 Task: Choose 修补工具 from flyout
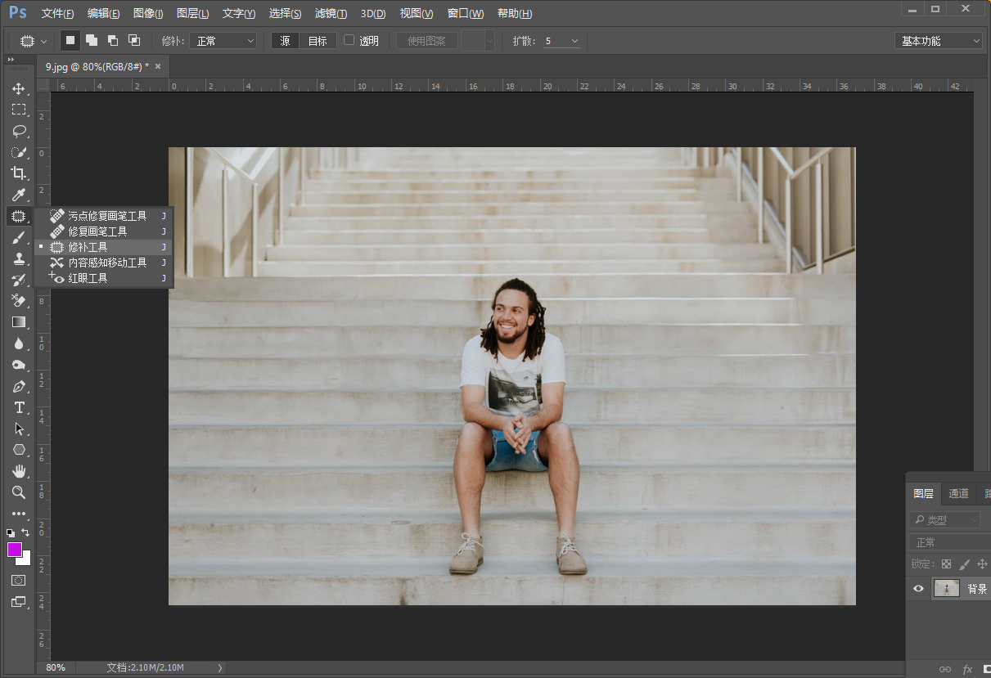pos(104,247)
